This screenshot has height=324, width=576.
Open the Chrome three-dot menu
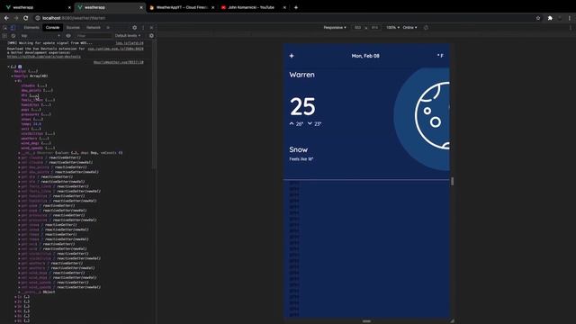pos(570,18)
